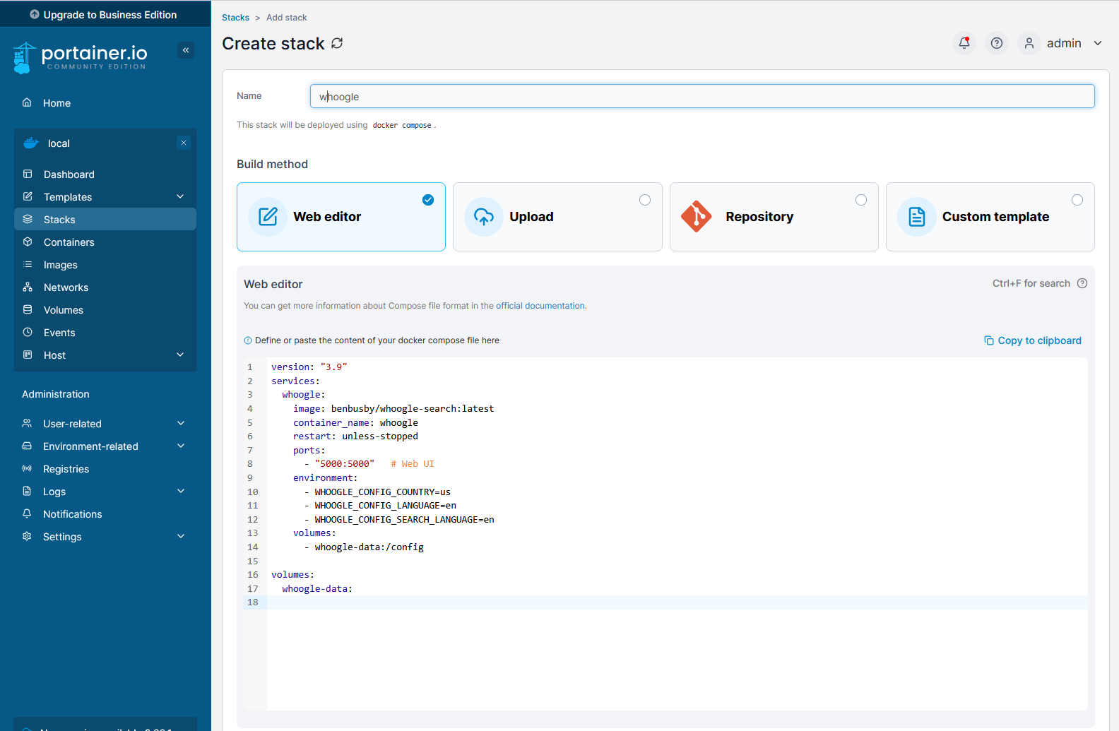This screenshot has height=731, width=1119.
Task: Click the admin user avatar icon
Action: [1029, 43]
